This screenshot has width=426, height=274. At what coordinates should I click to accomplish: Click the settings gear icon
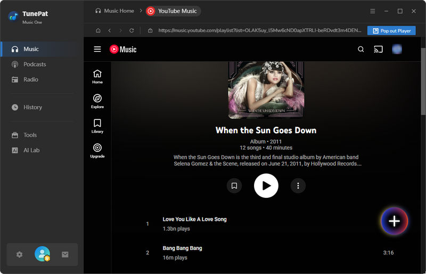pos(19,254)
